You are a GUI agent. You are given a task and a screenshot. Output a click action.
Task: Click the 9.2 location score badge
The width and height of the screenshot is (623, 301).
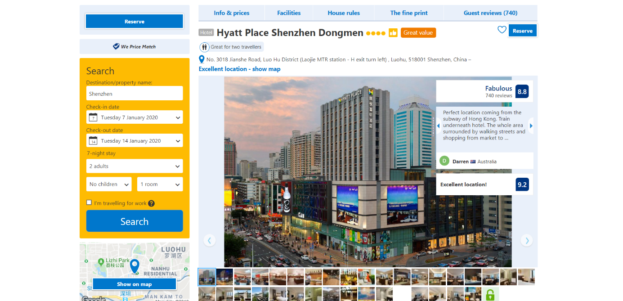point(522,184)
